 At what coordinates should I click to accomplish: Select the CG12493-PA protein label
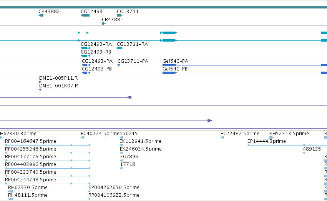coord(97,61)
